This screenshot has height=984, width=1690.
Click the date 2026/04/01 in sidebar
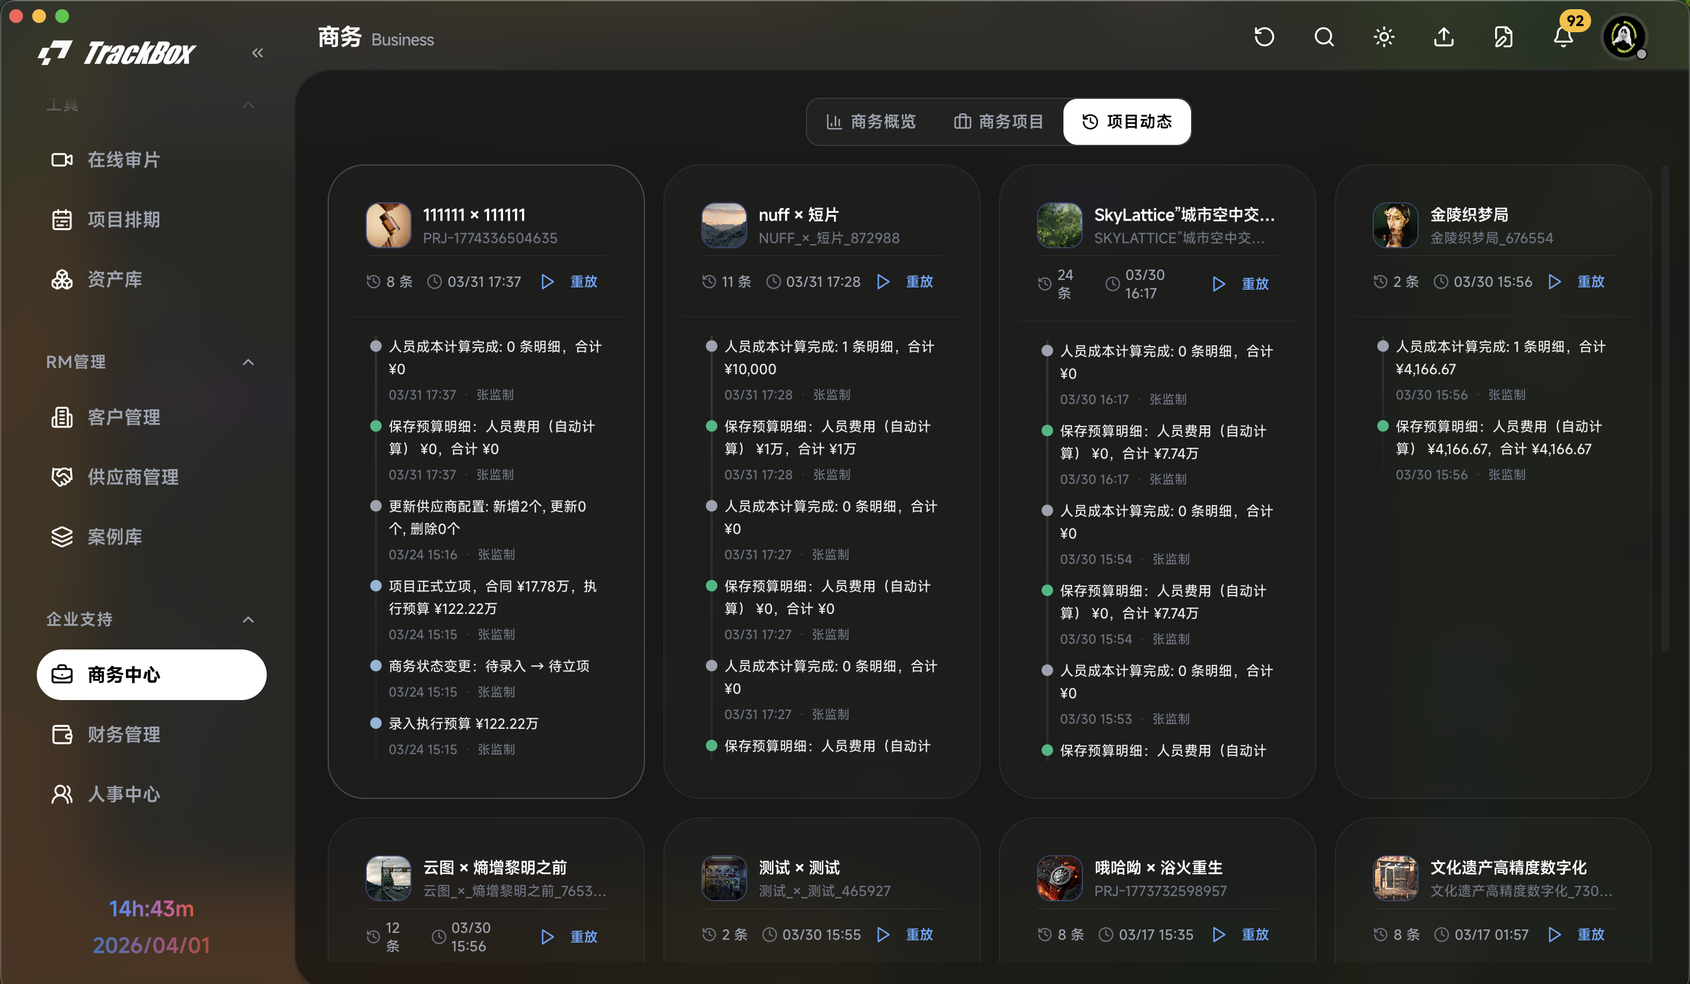(x=152, y=945)
